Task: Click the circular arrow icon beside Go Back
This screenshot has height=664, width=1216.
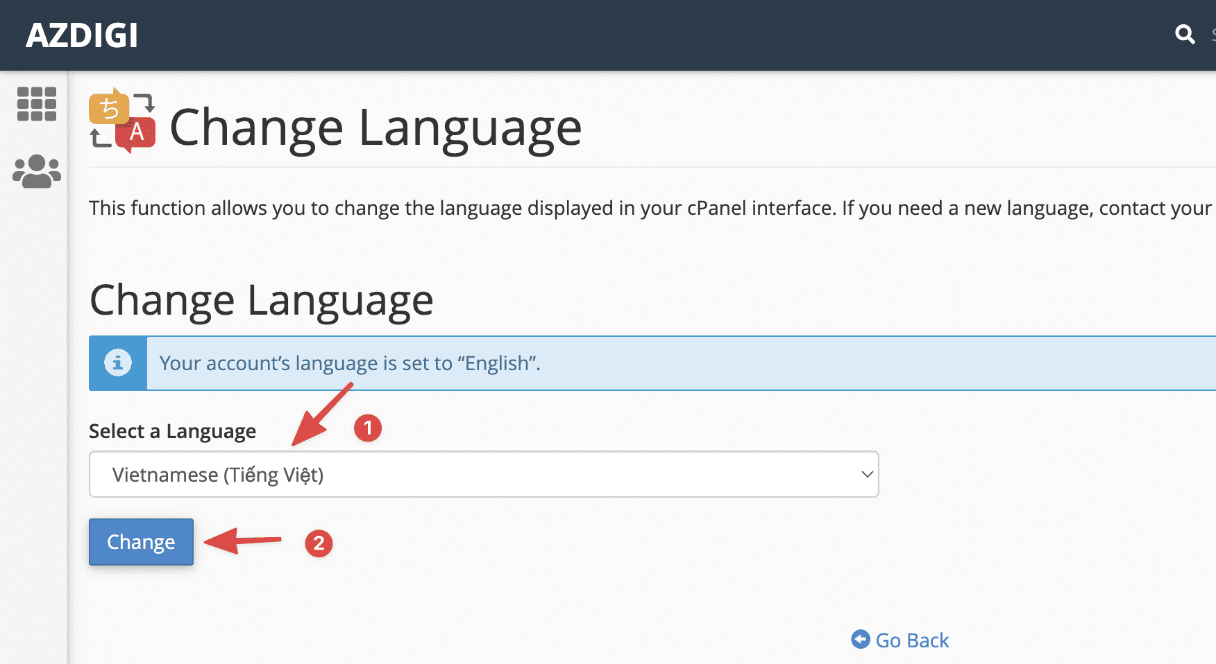Action: (859, 640)
